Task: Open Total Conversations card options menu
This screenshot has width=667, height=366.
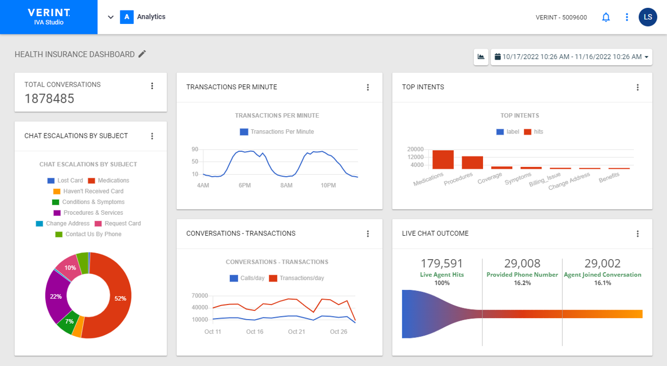Action: [152, 86]
